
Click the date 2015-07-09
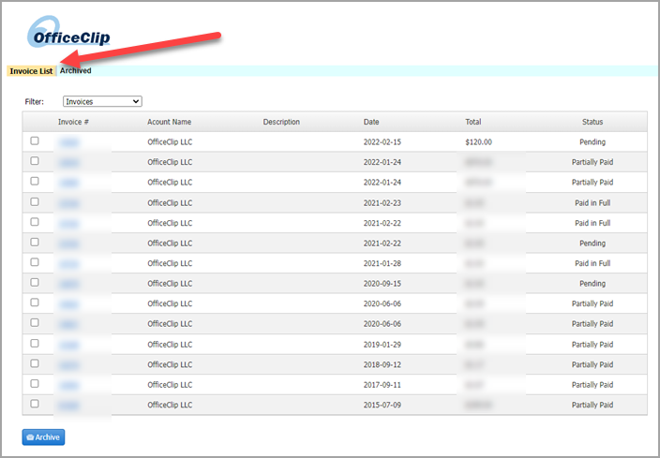[x=382, y=405]
